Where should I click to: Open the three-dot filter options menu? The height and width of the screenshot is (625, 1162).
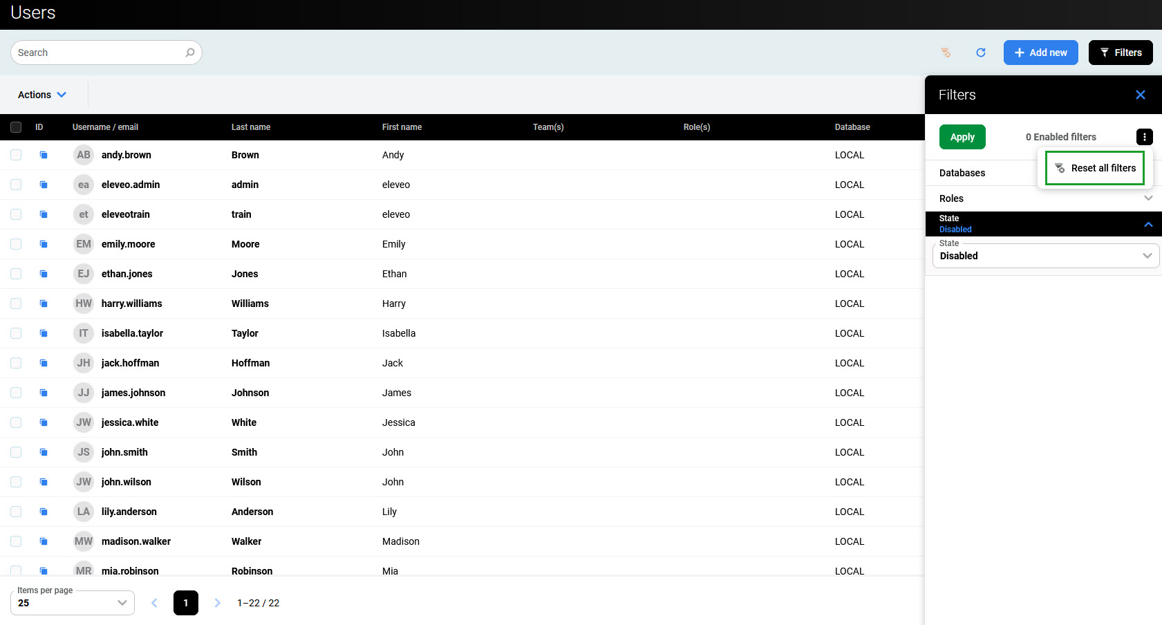tap(1144, 137)
